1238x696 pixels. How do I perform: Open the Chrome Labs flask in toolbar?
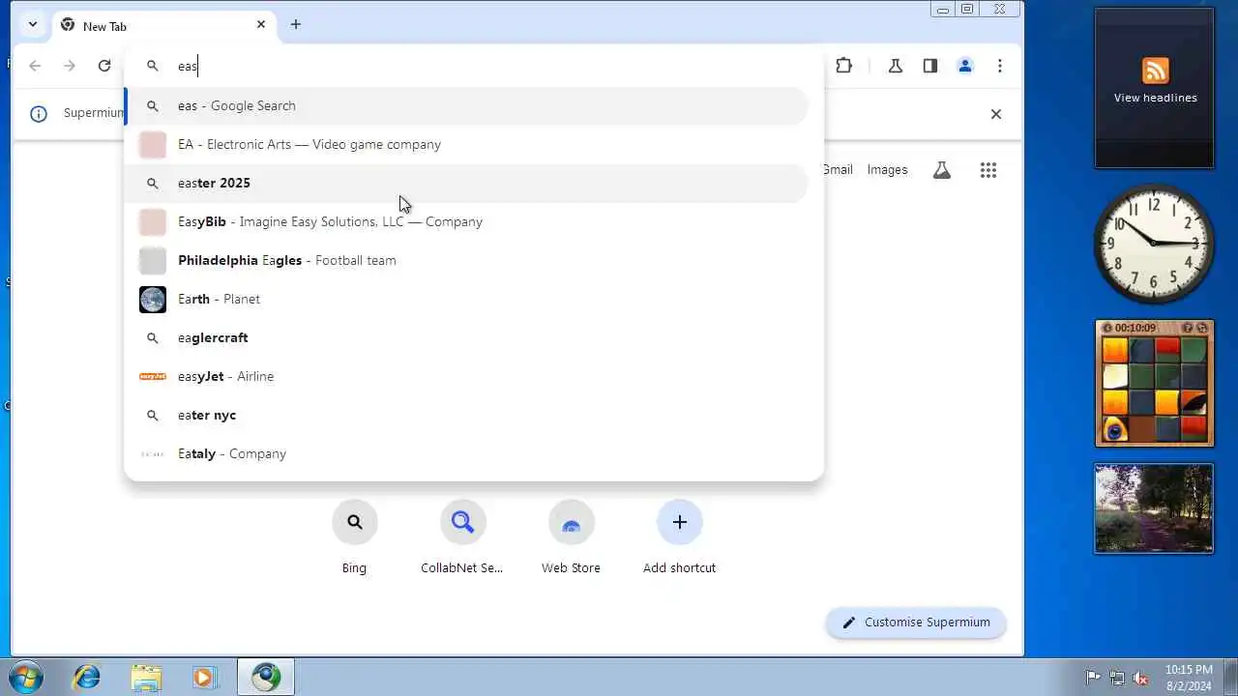click(x=896, y=66)
